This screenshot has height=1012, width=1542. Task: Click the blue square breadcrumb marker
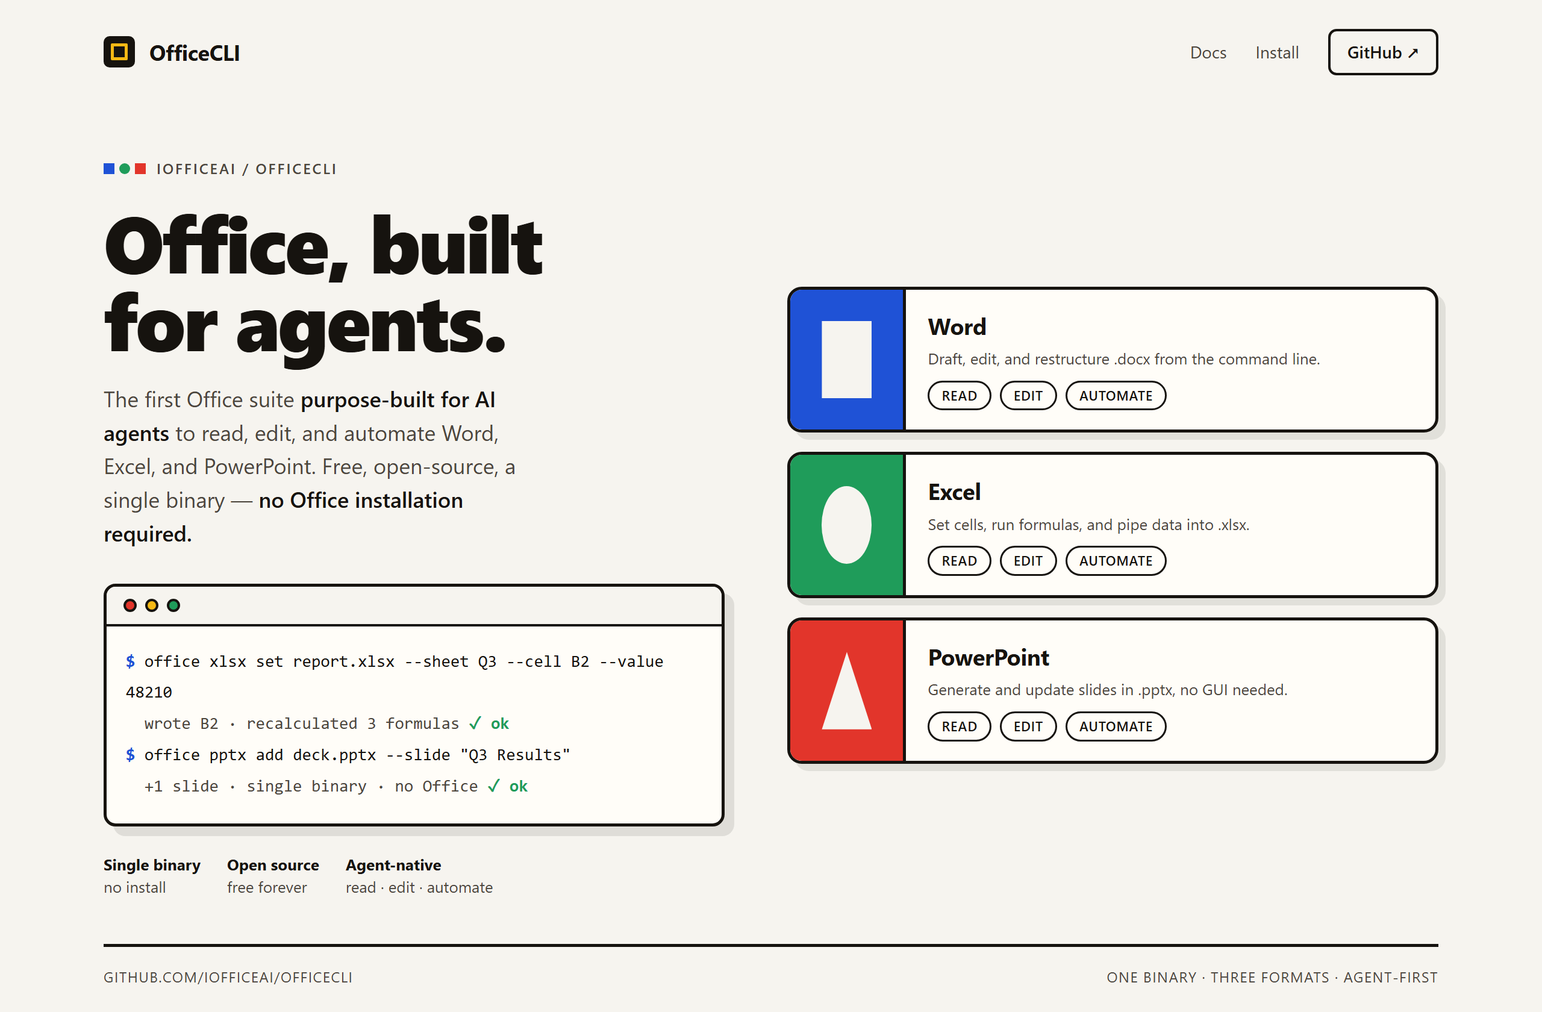pyautogui.click(x=109, y=169)
